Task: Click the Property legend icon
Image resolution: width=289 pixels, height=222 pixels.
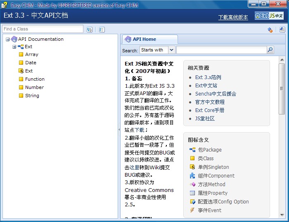Action: 192,193
